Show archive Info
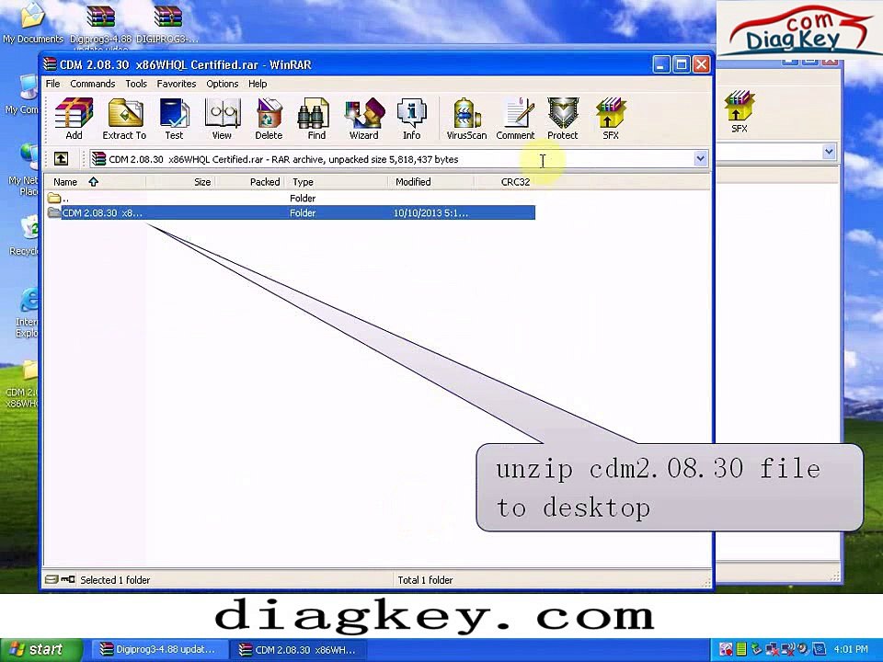This screenshot has height=662, width=883. (412, 119)
